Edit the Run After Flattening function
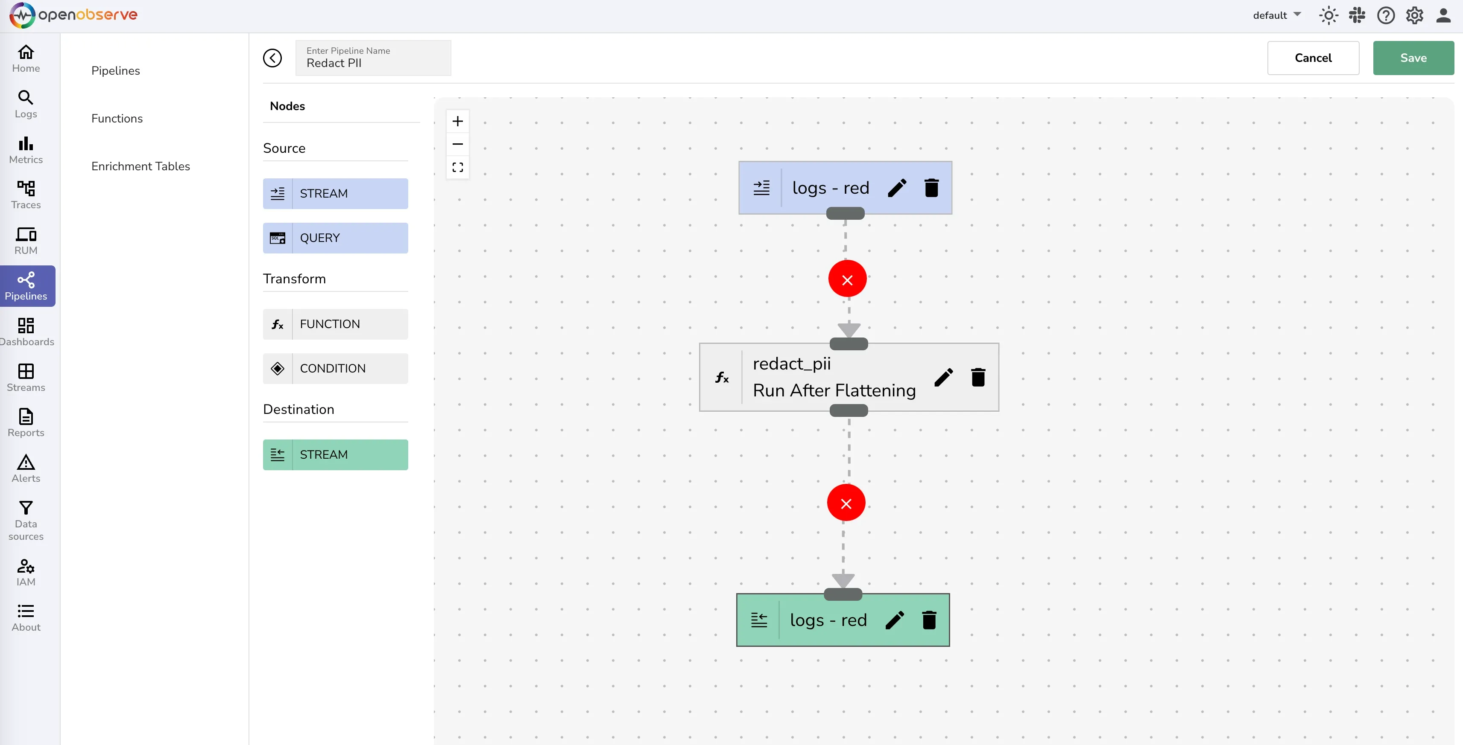This screenshot has height=745, width=1463. (x=943, y=377)
